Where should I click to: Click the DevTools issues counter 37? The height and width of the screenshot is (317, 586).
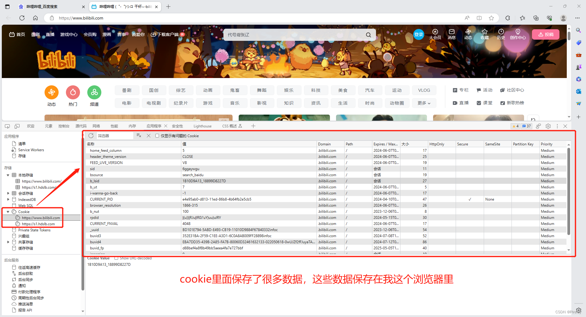coord(526,126)
